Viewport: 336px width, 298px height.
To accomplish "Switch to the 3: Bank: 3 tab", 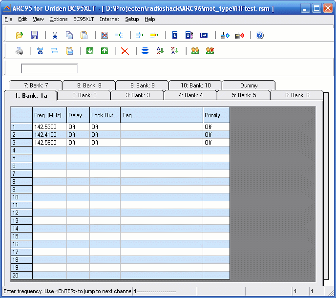I will click(x=138, y=95).
